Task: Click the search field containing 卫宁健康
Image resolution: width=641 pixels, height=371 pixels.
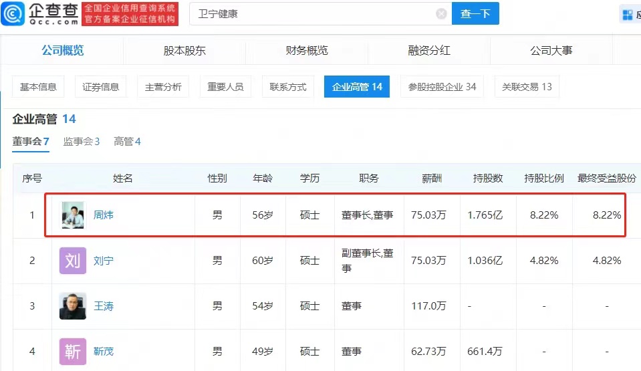Action: click(x=321, y=14)
